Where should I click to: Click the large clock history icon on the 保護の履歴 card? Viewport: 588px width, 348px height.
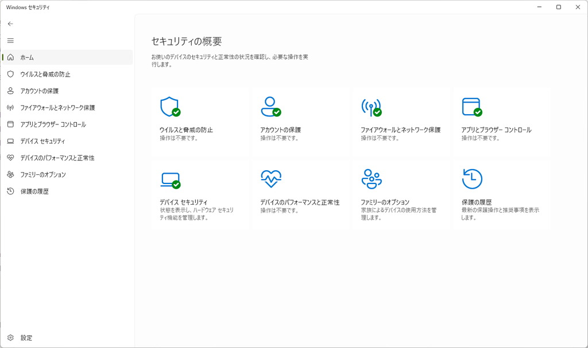coord(472,179)
